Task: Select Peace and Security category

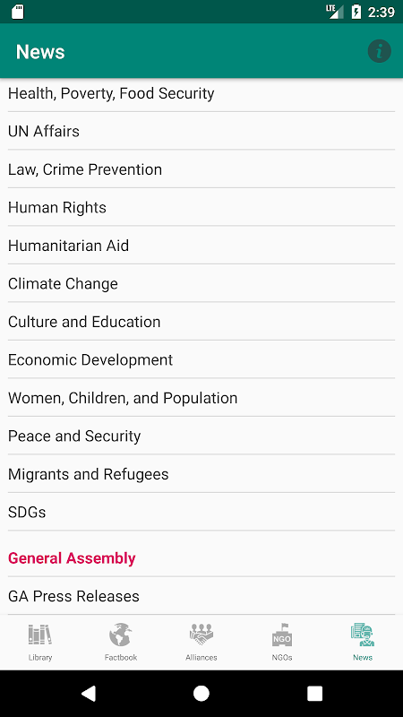Action: coord(201,436)
